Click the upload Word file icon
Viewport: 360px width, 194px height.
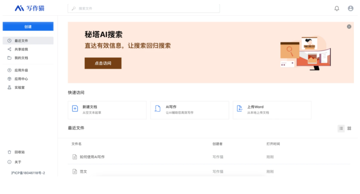[x=239, y=108]
